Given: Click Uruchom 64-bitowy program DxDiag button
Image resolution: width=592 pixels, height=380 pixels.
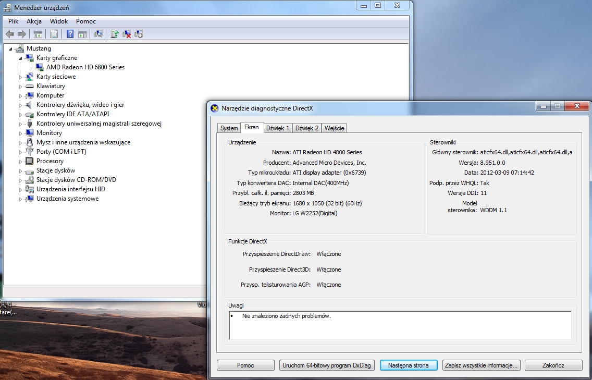Looking at the screenshot, I should pos(327,365).
